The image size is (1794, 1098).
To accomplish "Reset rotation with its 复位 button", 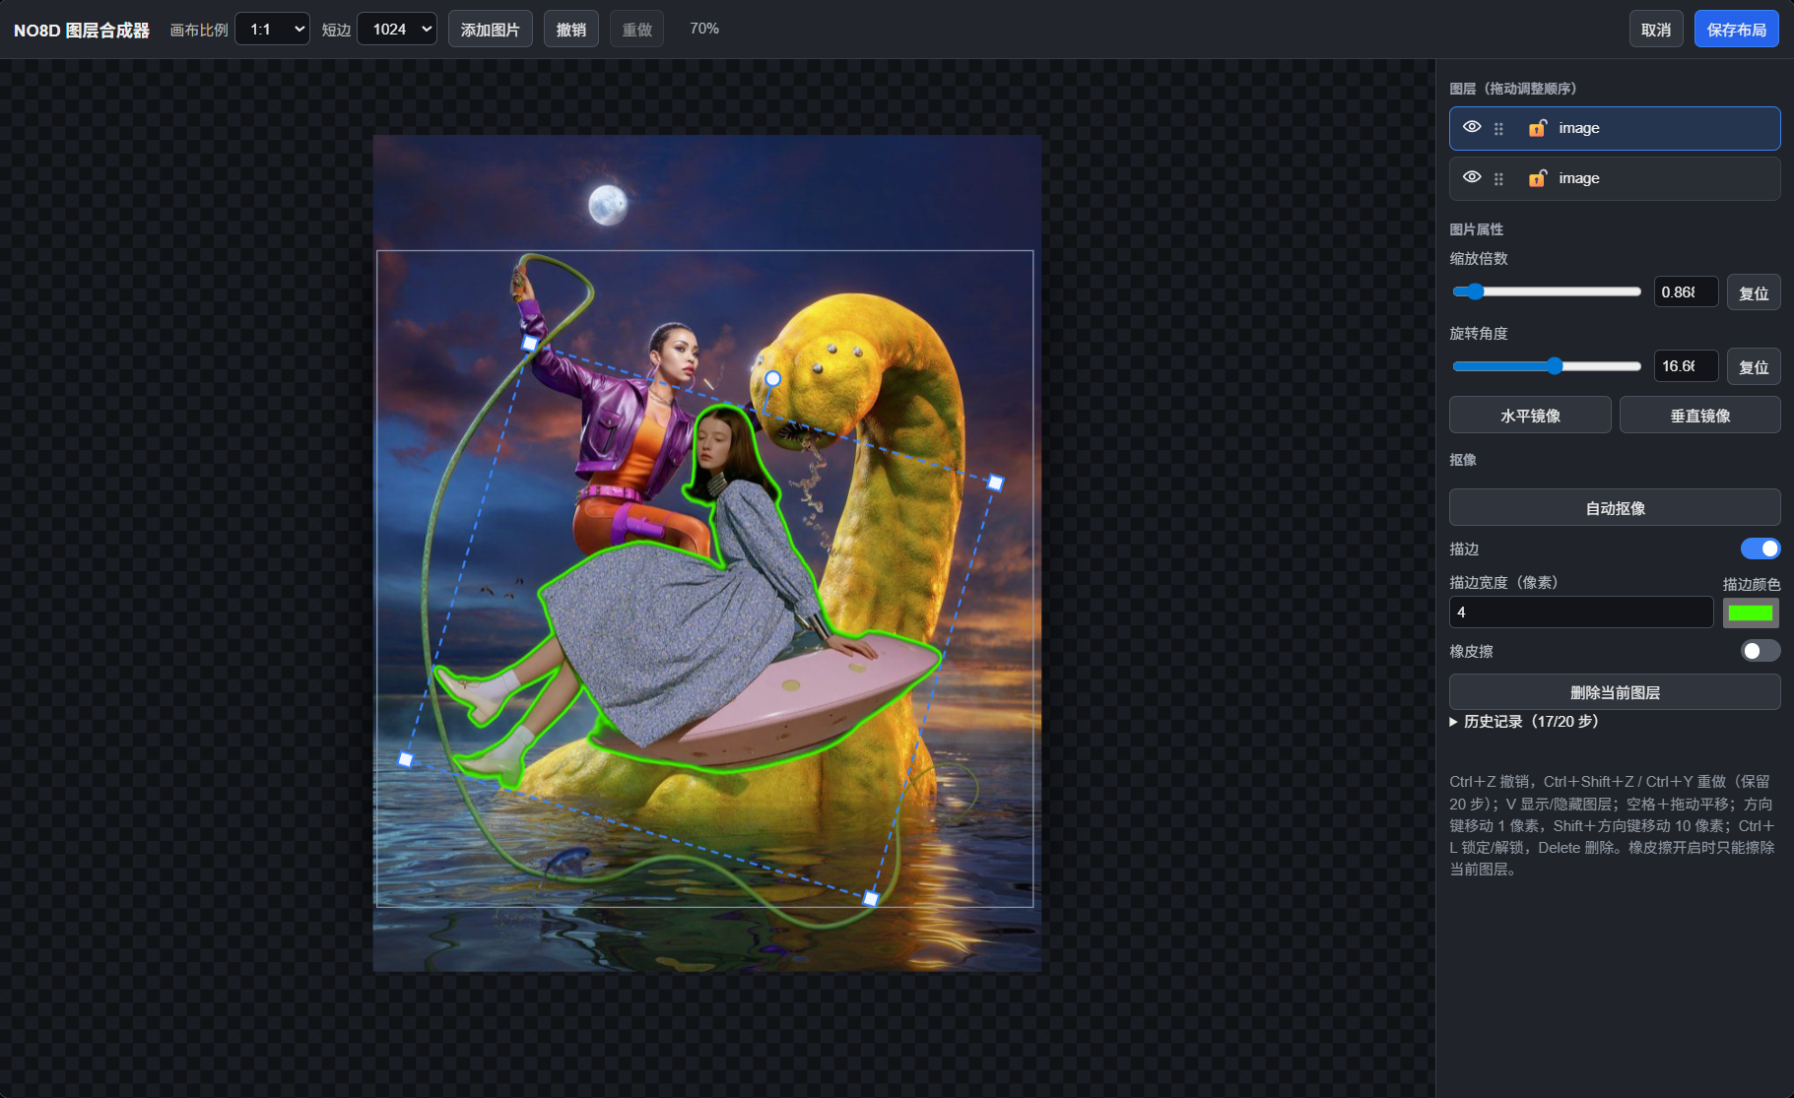I will point(1754,366).
